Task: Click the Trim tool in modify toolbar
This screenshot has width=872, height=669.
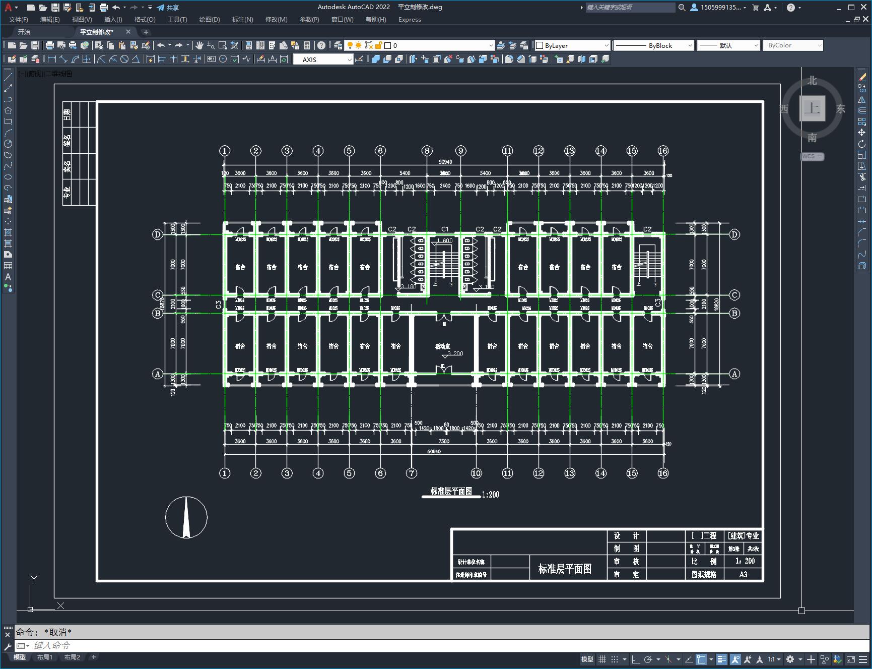Action: (x=862, y=177)
